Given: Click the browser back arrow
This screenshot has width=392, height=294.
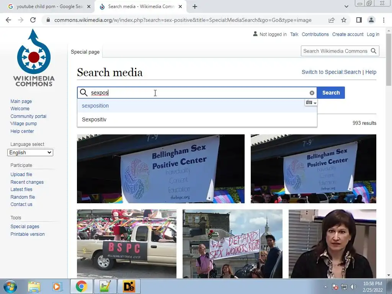Looking at the screenshot, I should point(8,20).
